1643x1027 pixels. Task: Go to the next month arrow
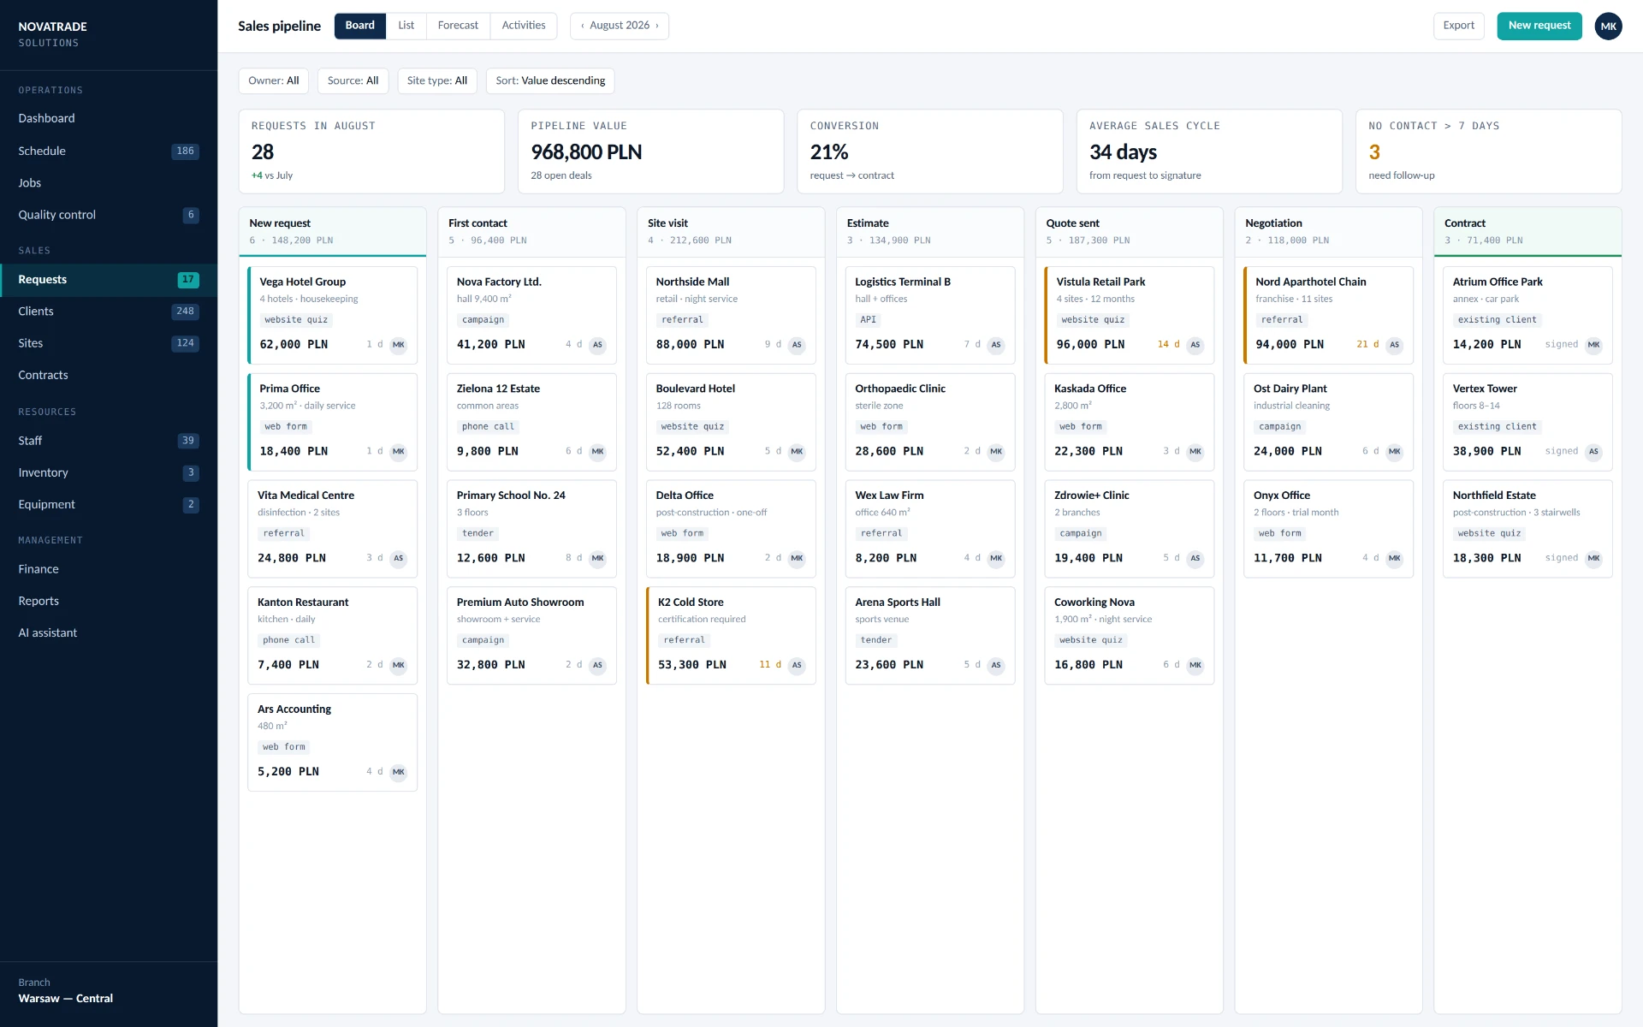click(657, 26)
